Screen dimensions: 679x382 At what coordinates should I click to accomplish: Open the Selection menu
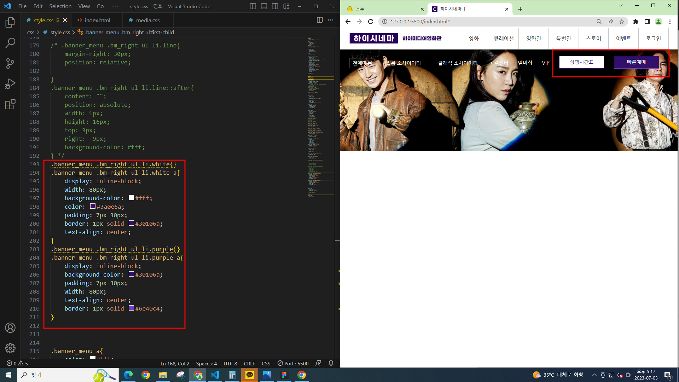pyautogui.click(x=60, y=6)
